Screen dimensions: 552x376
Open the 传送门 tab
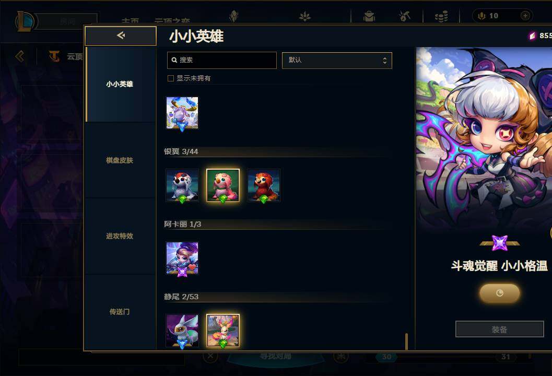tap(120, 312)
